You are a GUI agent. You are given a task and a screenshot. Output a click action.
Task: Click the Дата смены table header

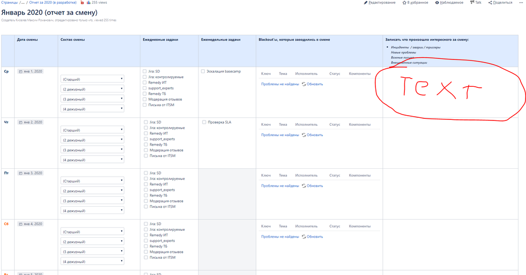point(27,39)
